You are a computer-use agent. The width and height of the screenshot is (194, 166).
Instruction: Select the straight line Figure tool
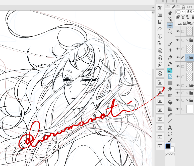coord(170,121)
